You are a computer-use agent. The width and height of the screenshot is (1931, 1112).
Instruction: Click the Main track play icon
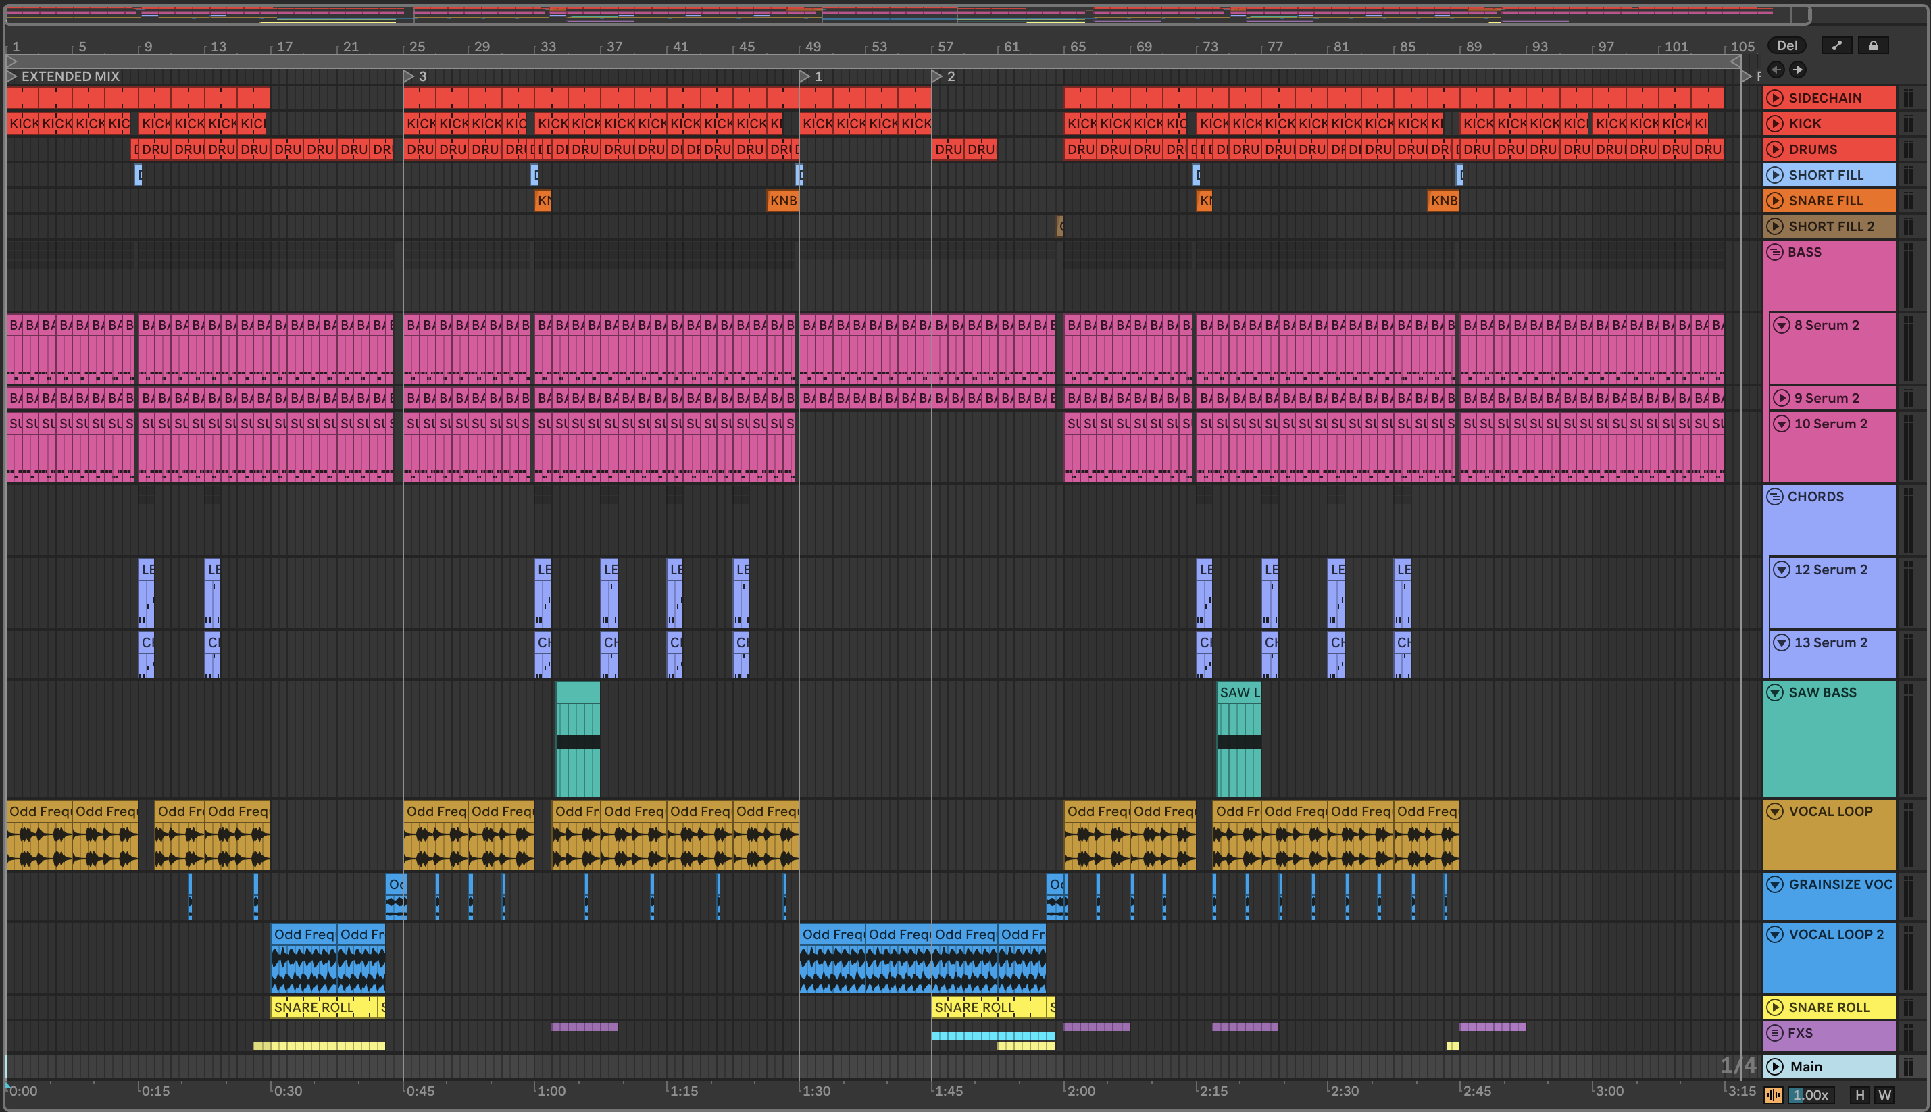click(x=1775, y=1067)
